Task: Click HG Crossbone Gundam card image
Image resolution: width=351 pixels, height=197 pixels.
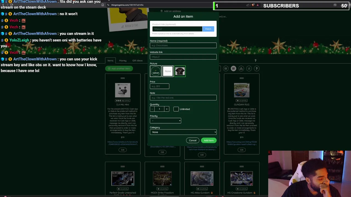Action: [x=242, y=178]
